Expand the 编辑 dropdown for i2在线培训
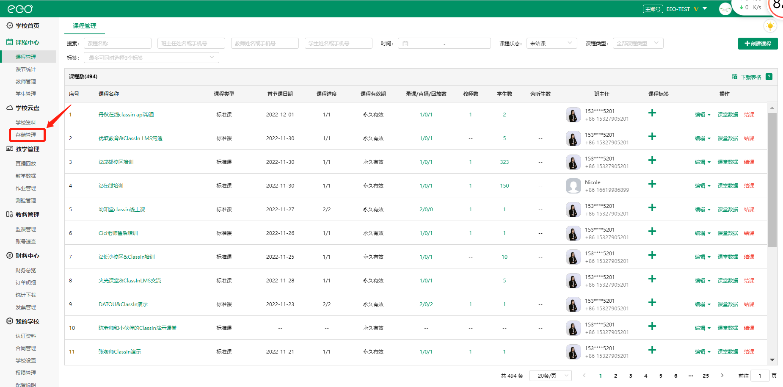This screenshot has width=783, height=387. [x=703, y=186]
